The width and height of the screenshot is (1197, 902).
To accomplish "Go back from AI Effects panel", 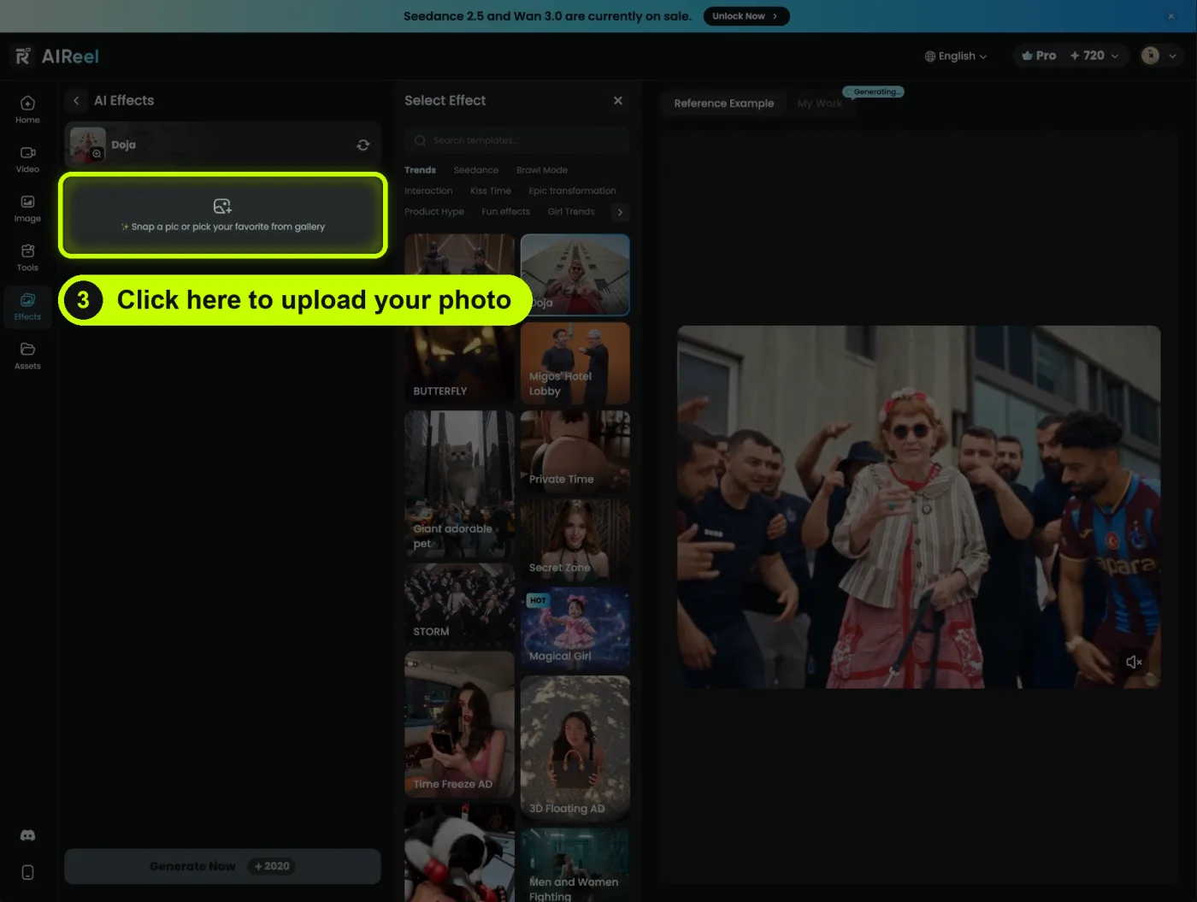I will [x=76, y=101].
